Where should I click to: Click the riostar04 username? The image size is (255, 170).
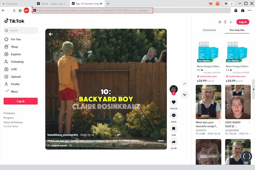(x=201, y=130)
